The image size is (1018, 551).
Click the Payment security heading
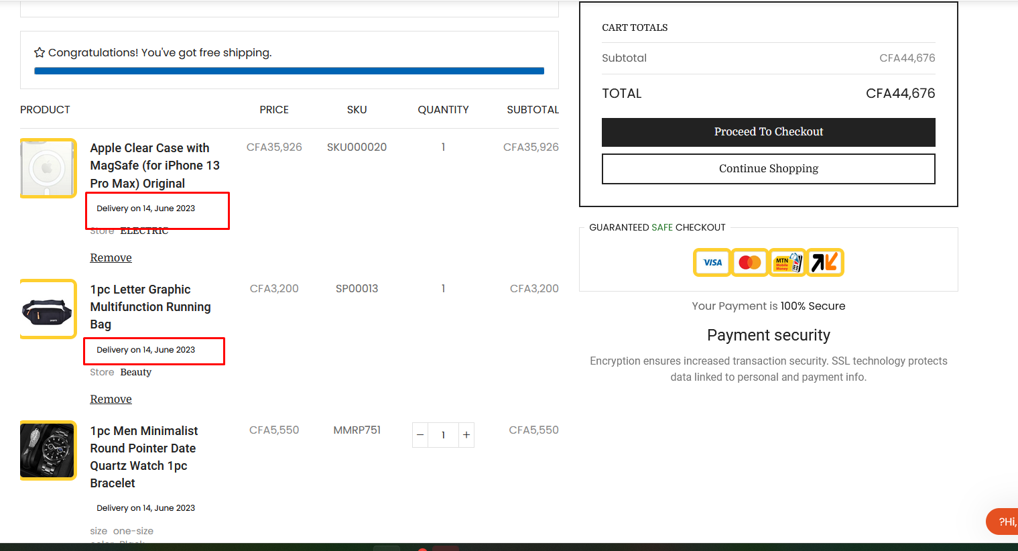pyautogui.click(x=769, y=335)
